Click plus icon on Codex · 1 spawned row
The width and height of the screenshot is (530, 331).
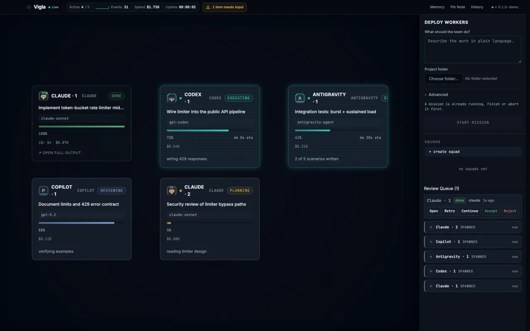[431, 271]
